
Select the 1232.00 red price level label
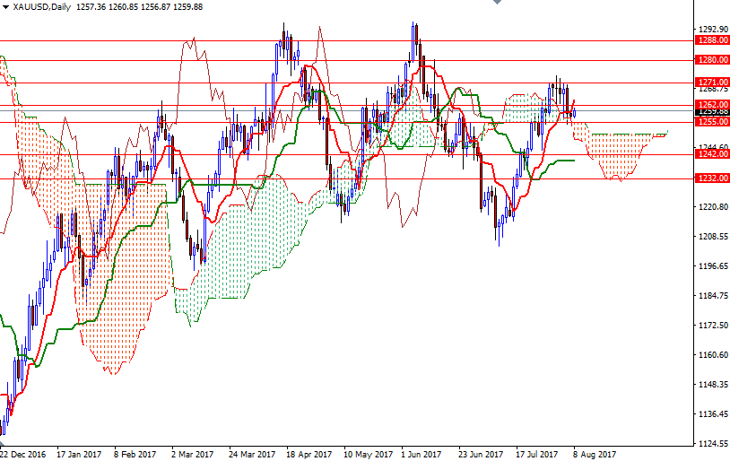[711, 178]
